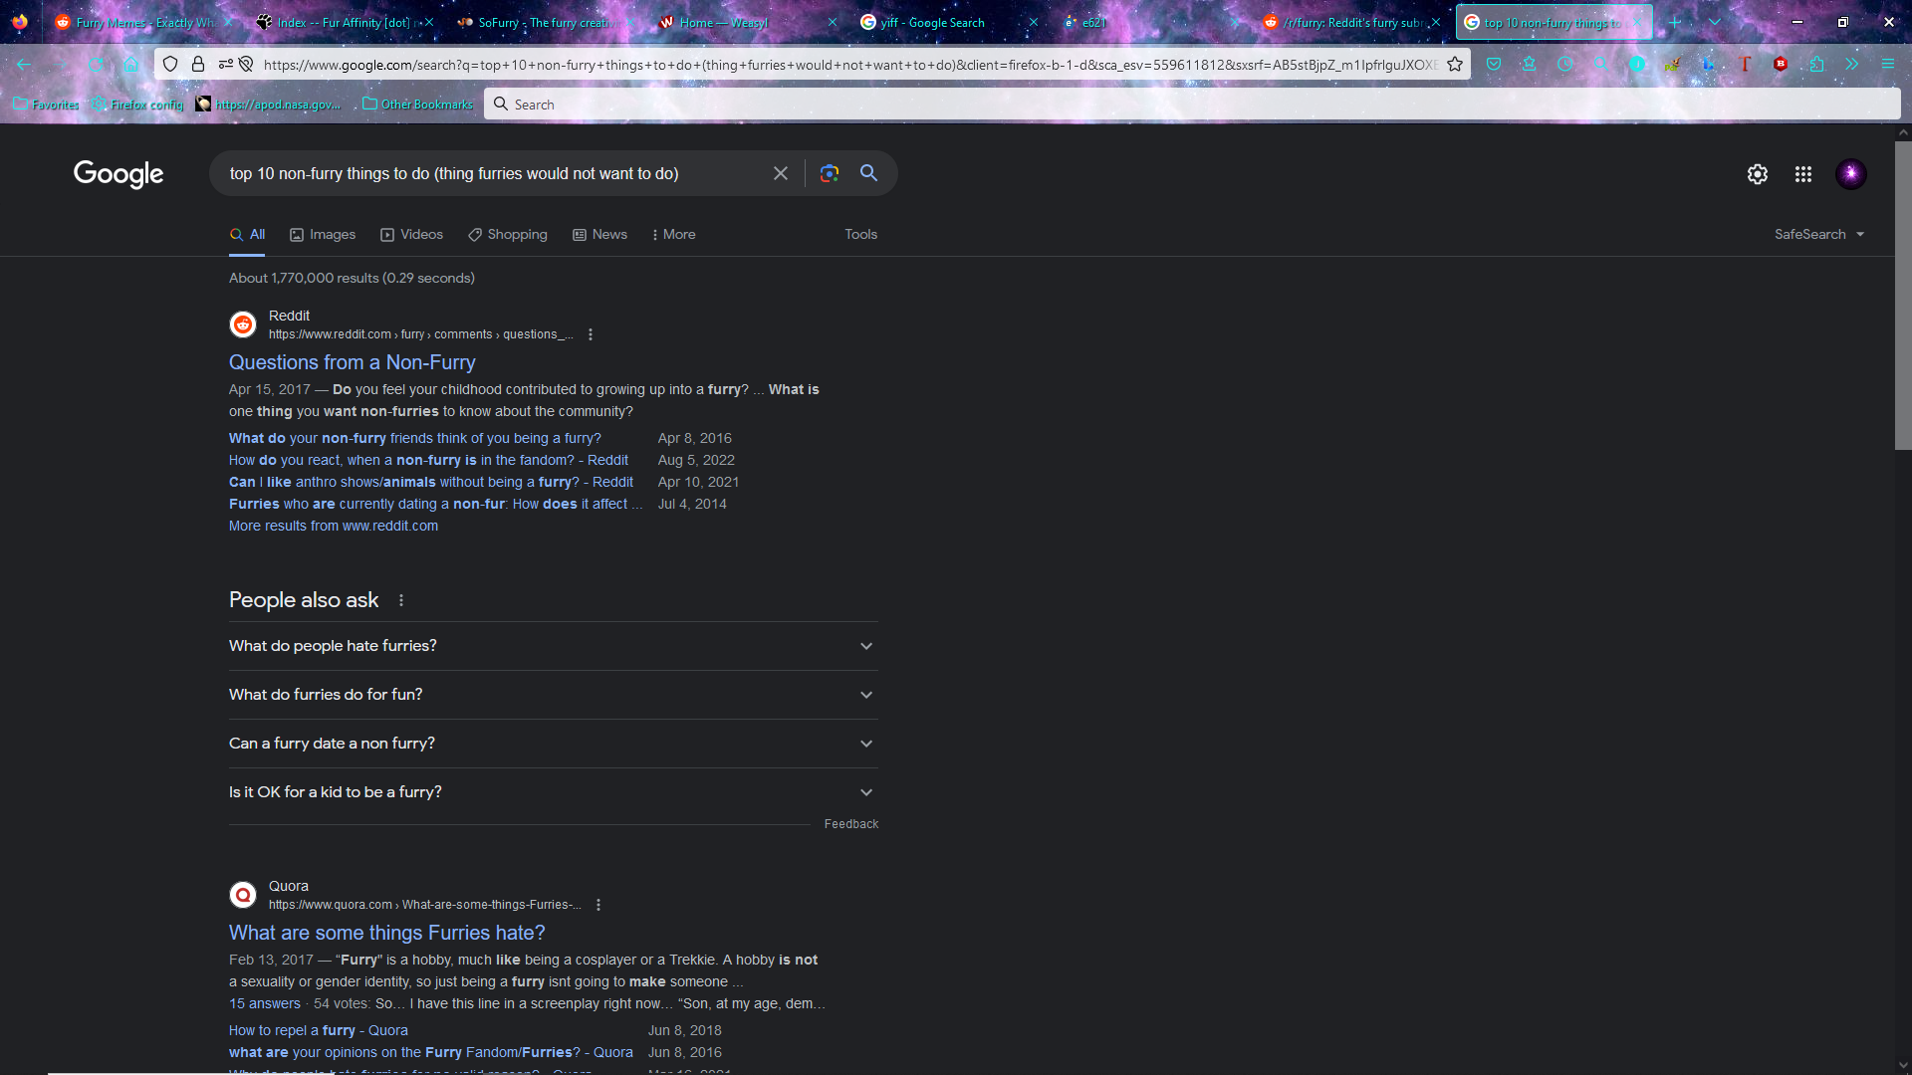The width and height of the screenshot is (1912, 1075).
Task: Open Firefox config bookmark
Action: coord(137,104)
